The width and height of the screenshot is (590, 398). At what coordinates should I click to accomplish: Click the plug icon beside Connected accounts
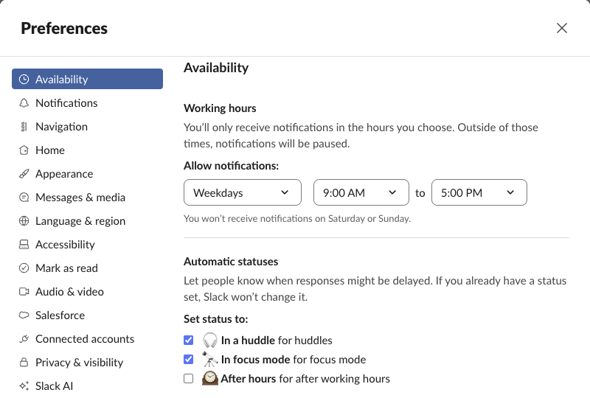(24, 338)
